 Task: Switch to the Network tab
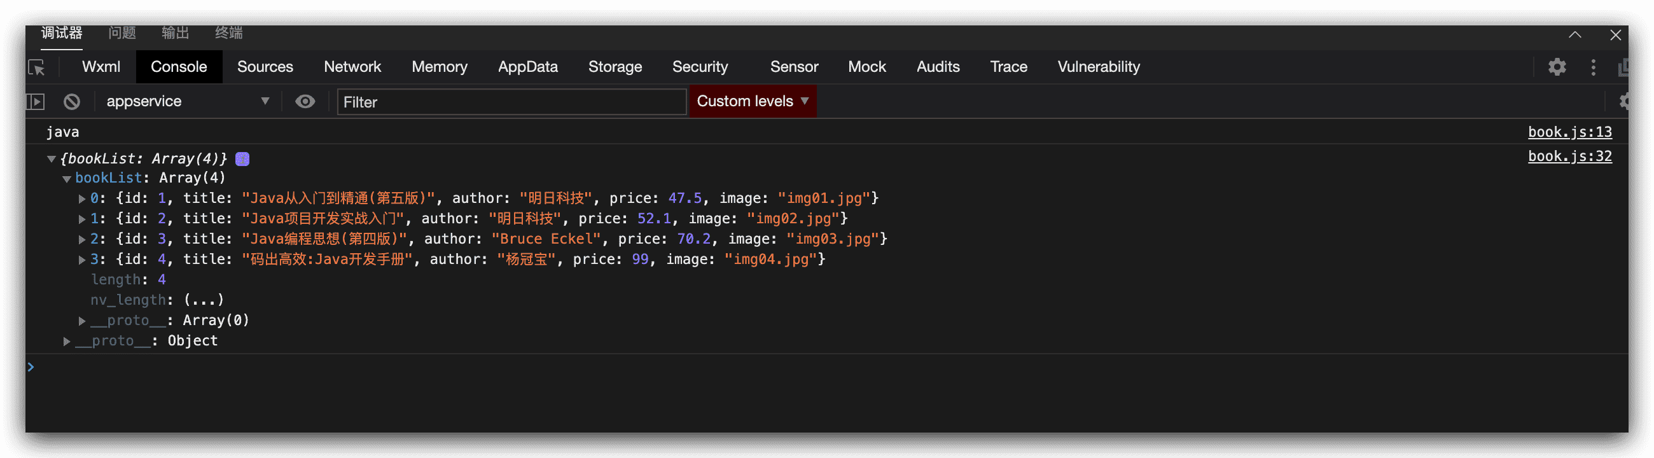[x=352, y=67]
